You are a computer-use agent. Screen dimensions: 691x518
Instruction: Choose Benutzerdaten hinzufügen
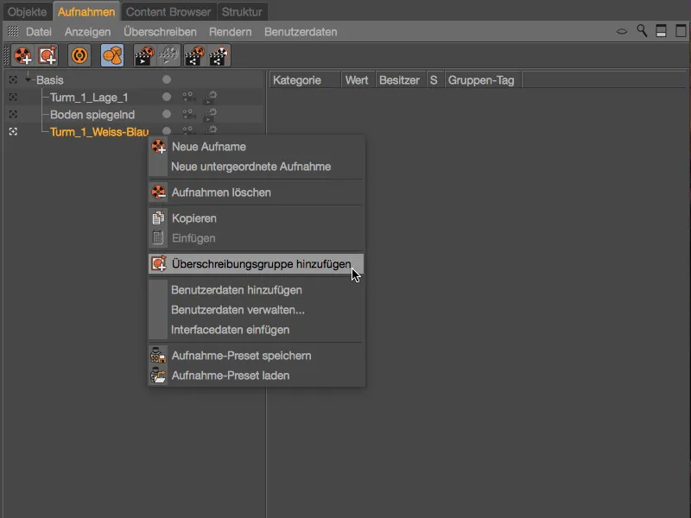pyautogui.click(x=257, y=290)
